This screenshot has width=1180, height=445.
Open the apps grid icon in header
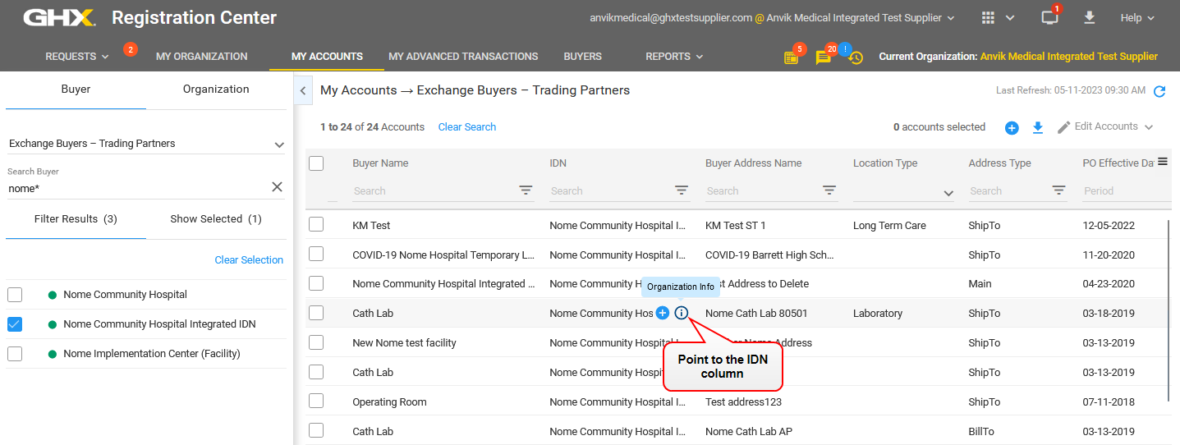pos(989,18)
